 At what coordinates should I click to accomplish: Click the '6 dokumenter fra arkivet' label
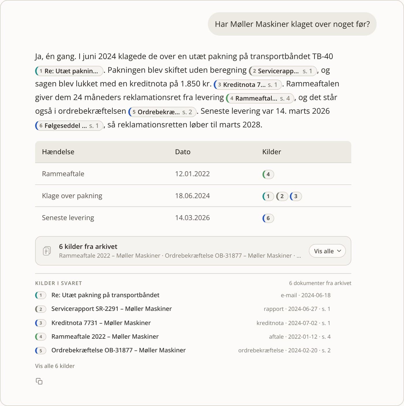point(320,283)
